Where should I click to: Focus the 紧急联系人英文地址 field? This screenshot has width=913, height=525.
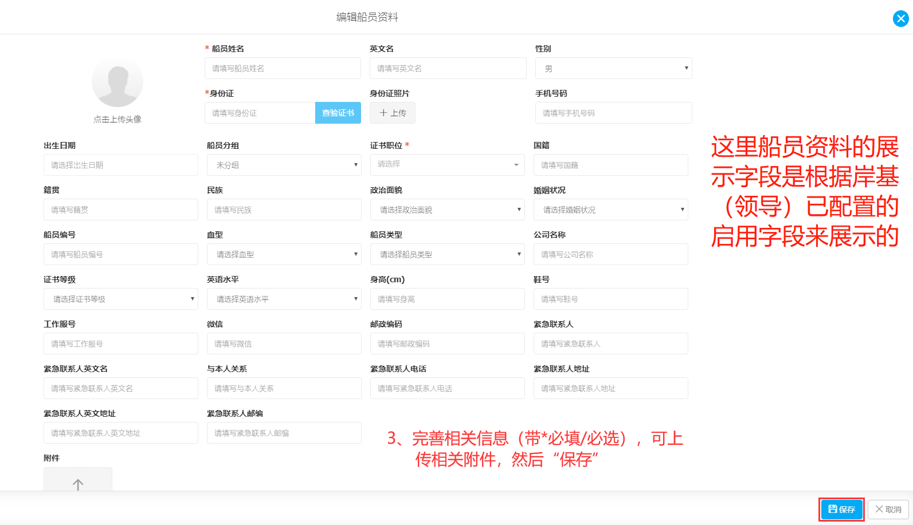click(121, 433)
